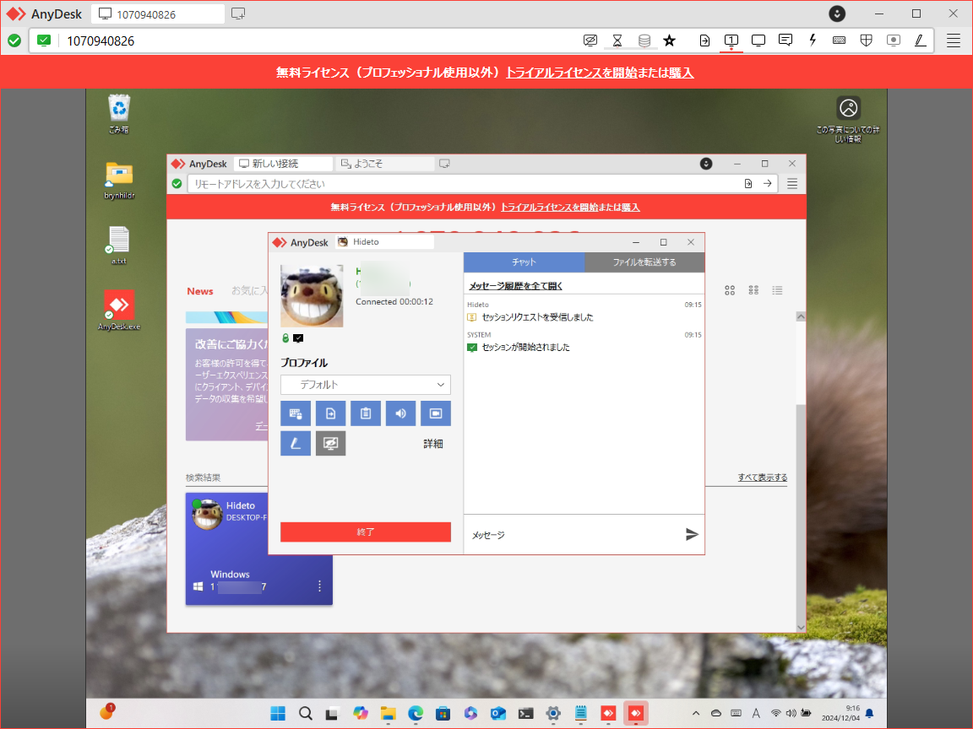Click browse file icon in inner address bar
The width and height of the screenshot is (973, 729).
[748, 183]
